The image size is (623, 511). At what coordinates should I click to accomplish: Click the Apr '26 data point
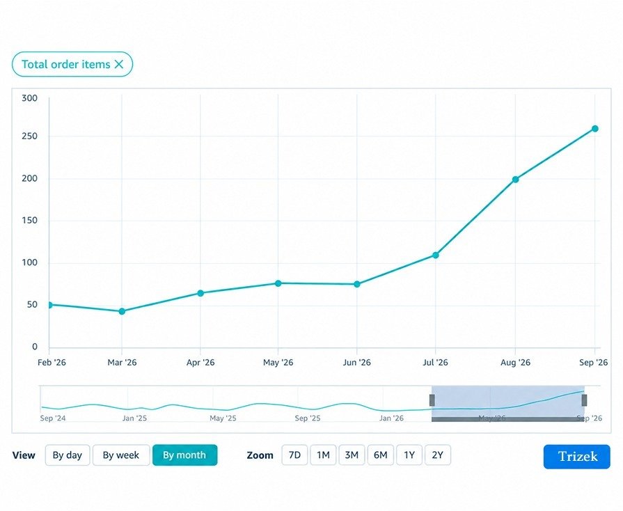pyautogui.click(x=200, y=293)
